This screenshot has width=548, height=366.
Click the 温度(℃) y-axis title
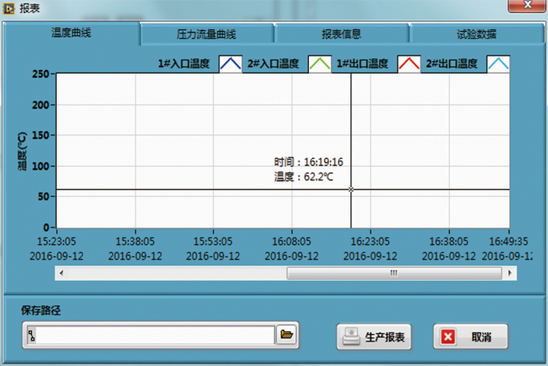pos(22,151)
